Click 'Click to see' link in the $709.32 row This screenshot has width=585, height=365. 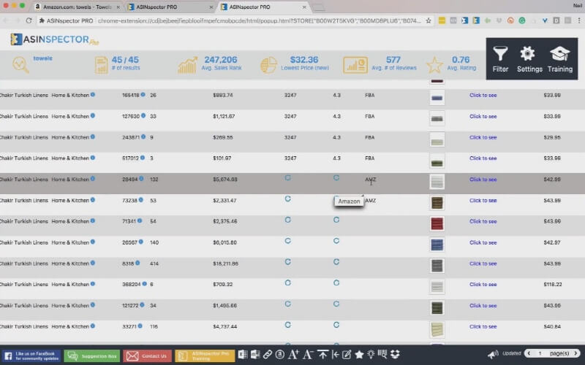483,284
